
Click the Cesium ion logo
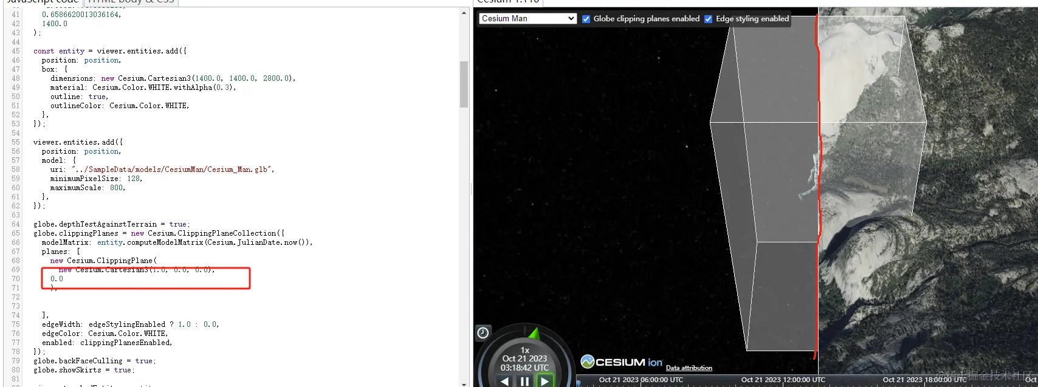[x=622, y=362]
